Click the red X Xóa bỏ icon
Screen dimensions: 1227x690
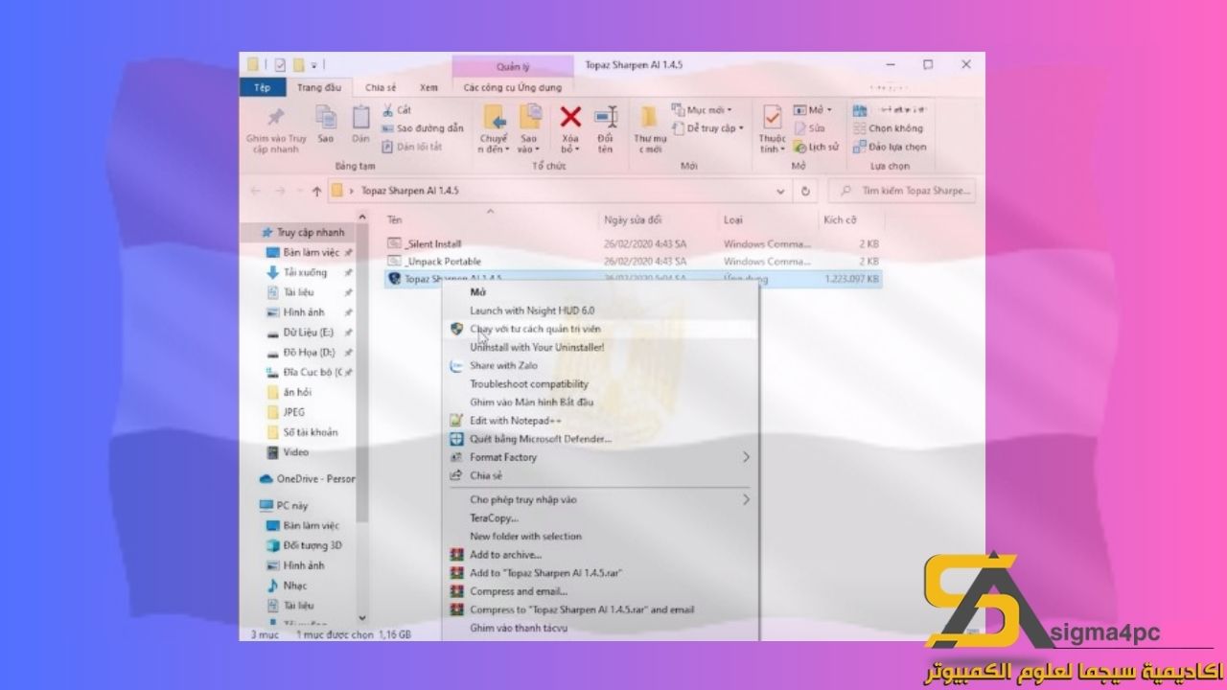point(570,117)
